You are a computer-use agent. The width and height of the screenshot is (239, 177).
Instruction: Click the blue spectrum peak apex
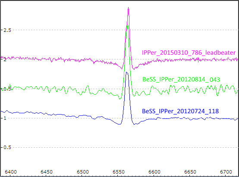click(x=126, y=73)
